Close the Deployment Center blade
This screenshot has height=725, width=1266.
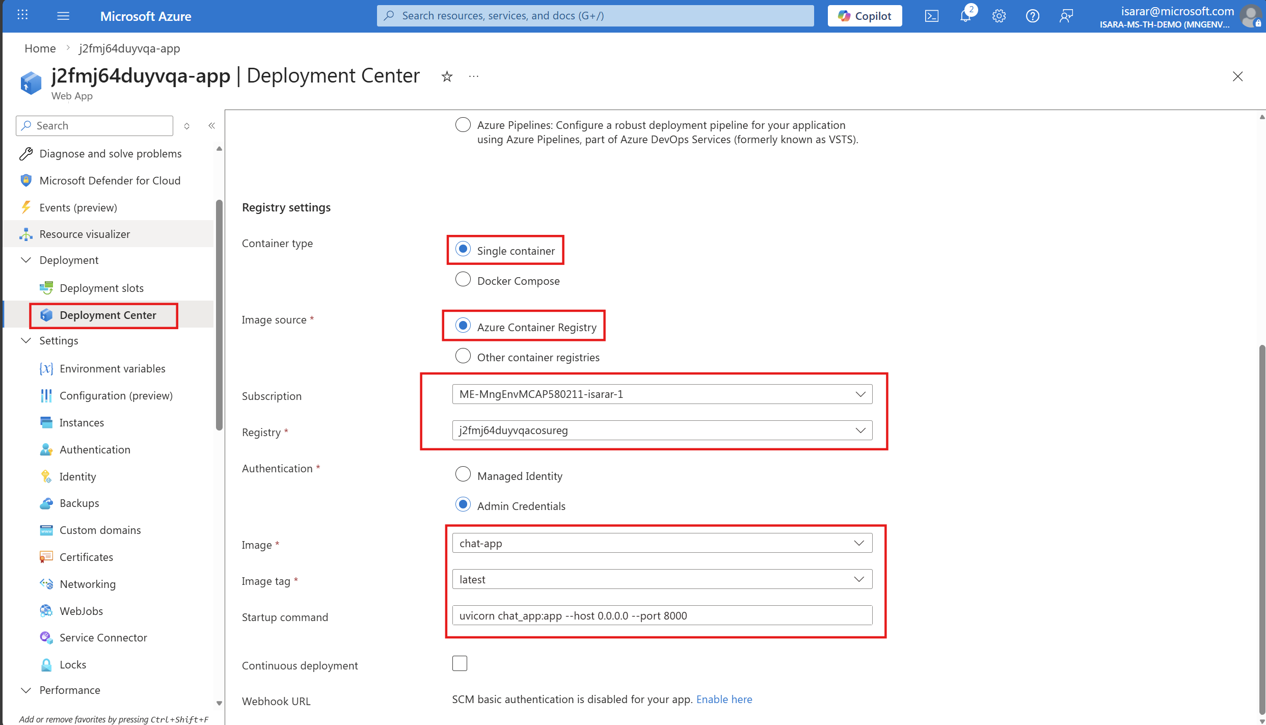tap(1237, 76)
